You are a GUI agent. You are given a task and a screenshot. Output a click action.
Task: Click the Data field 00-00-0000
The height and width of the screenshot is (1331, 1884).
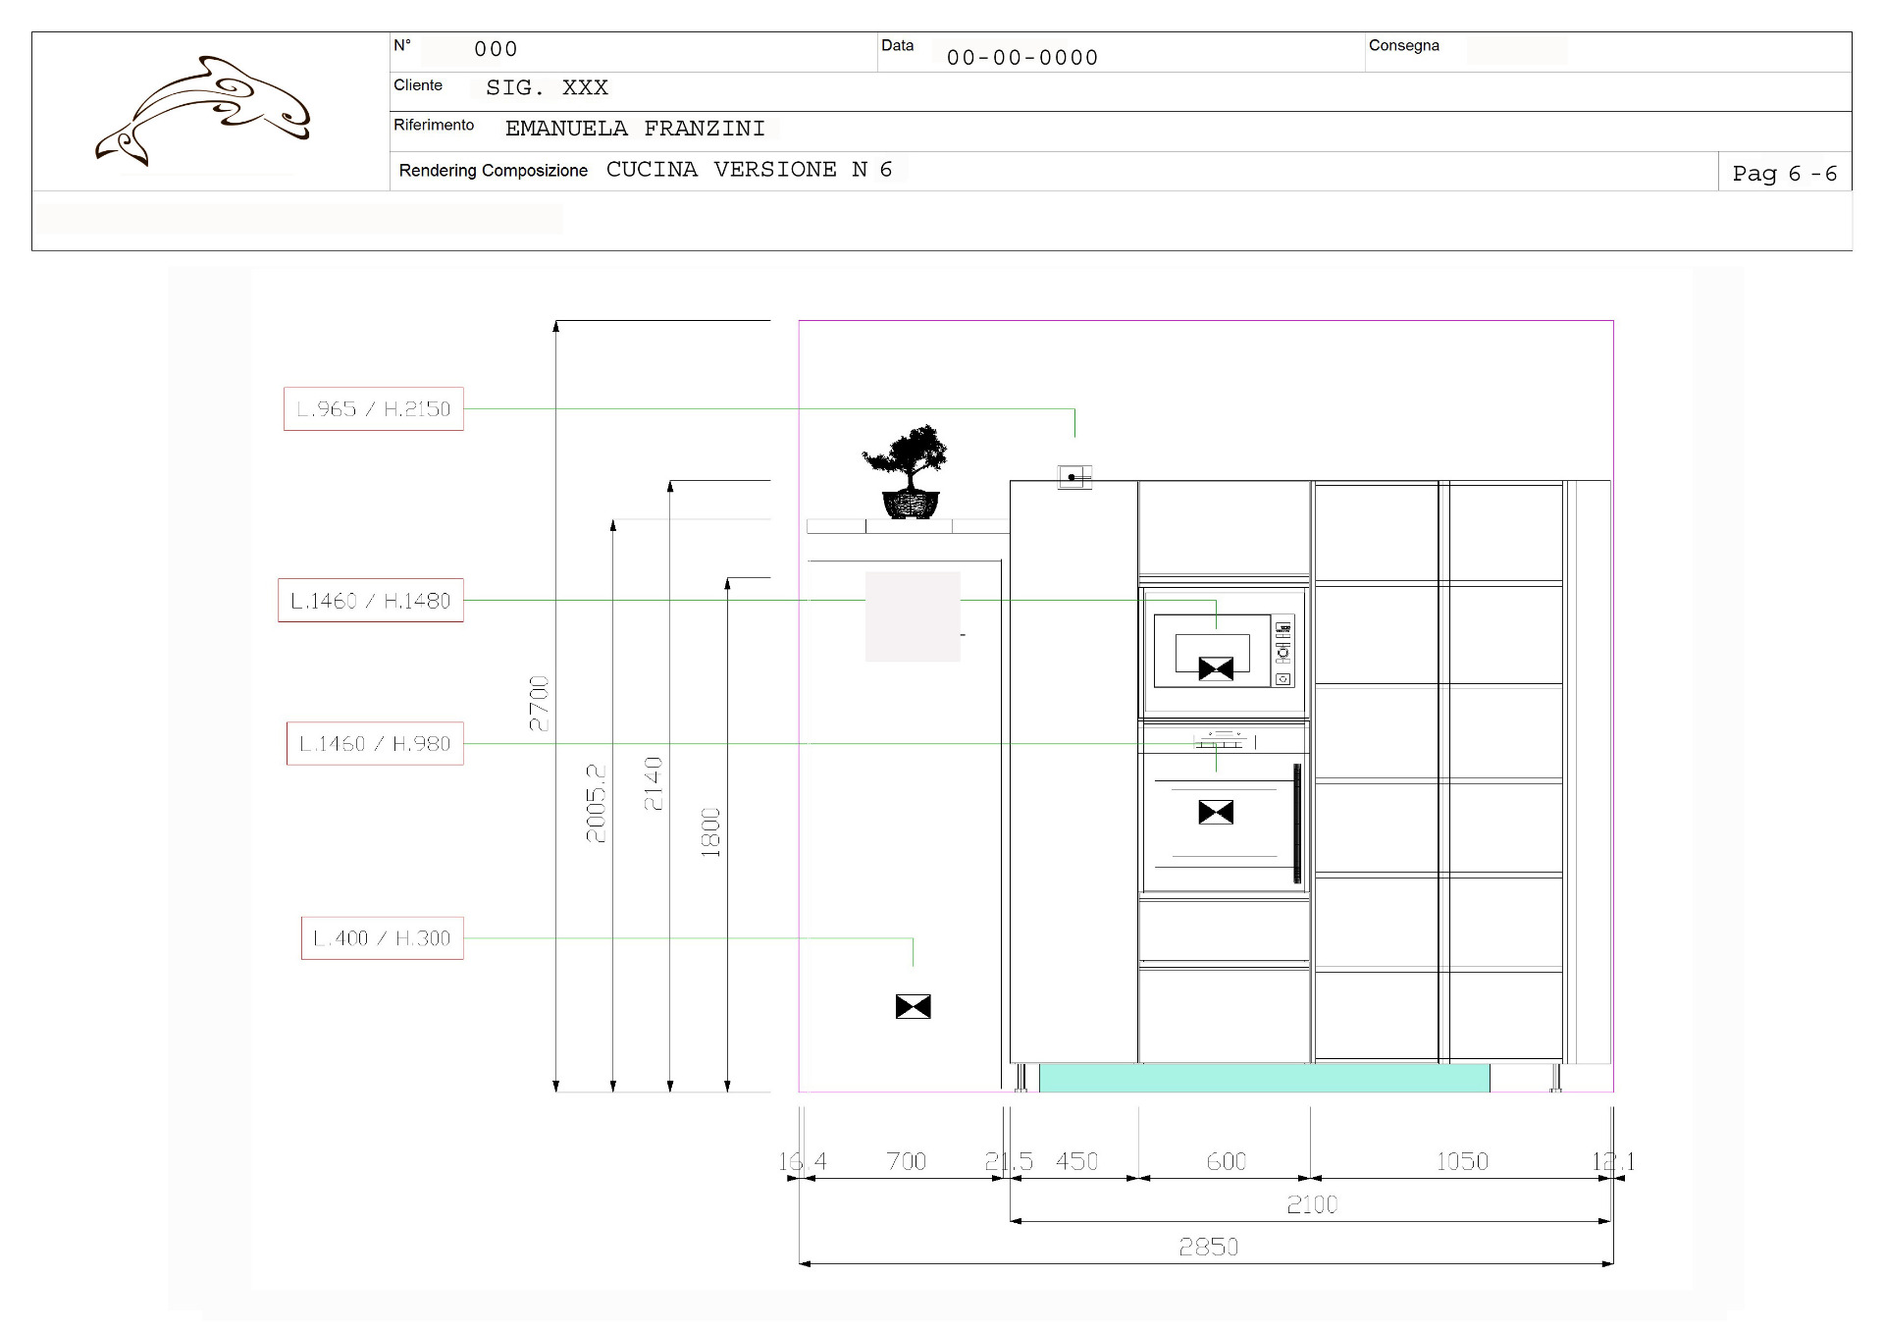(1022, 58)
